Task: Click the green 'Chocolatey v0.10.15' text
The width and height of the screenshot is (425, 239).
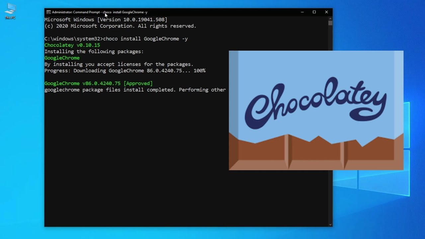Action: point(72,45)
